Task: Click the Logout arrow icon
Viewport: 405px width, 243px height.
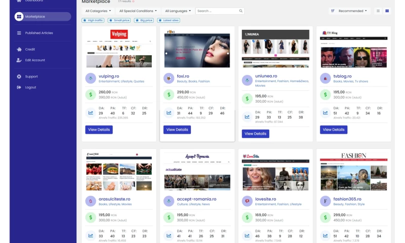Action: tap(19, 87)
